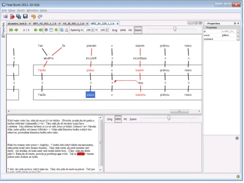This screenshot has height=183, width=244.
Task: Close the Properties panel
Action: 238,24
